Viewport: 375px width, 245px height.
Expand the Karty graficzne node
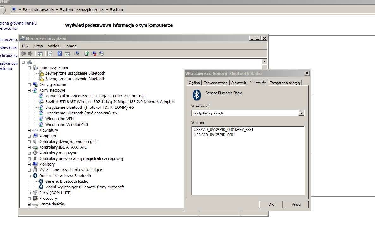(x=29, y=85)
